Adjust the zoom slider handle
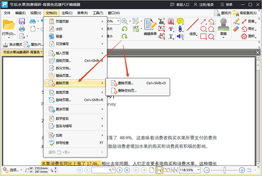The height and width of the screenshot is (176, 262). point(225,170)
